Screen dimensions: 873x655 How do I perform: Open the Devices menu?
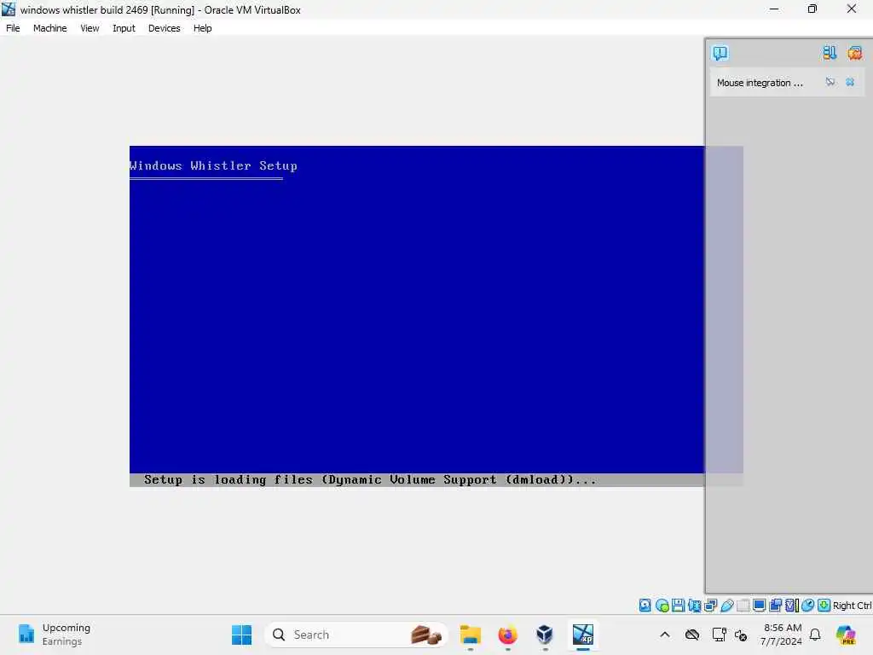(x=165, y=28)
